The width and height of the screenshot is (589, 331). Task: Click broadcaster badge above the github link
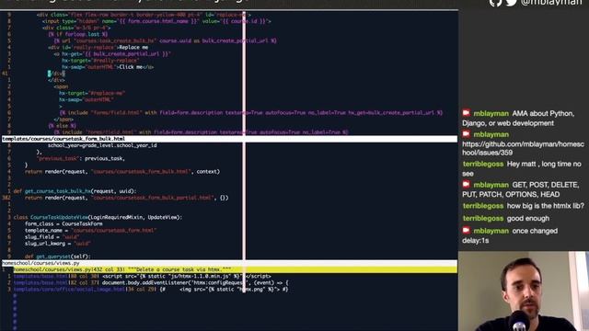(467, 134)
